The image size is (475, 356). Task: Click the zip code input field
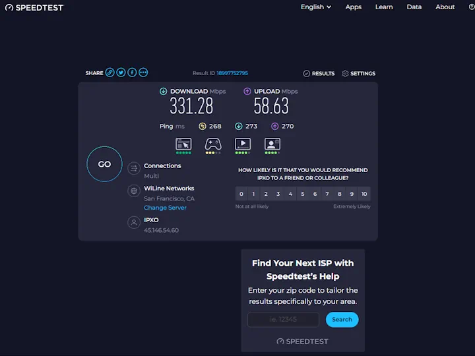[x=283, y=319]
